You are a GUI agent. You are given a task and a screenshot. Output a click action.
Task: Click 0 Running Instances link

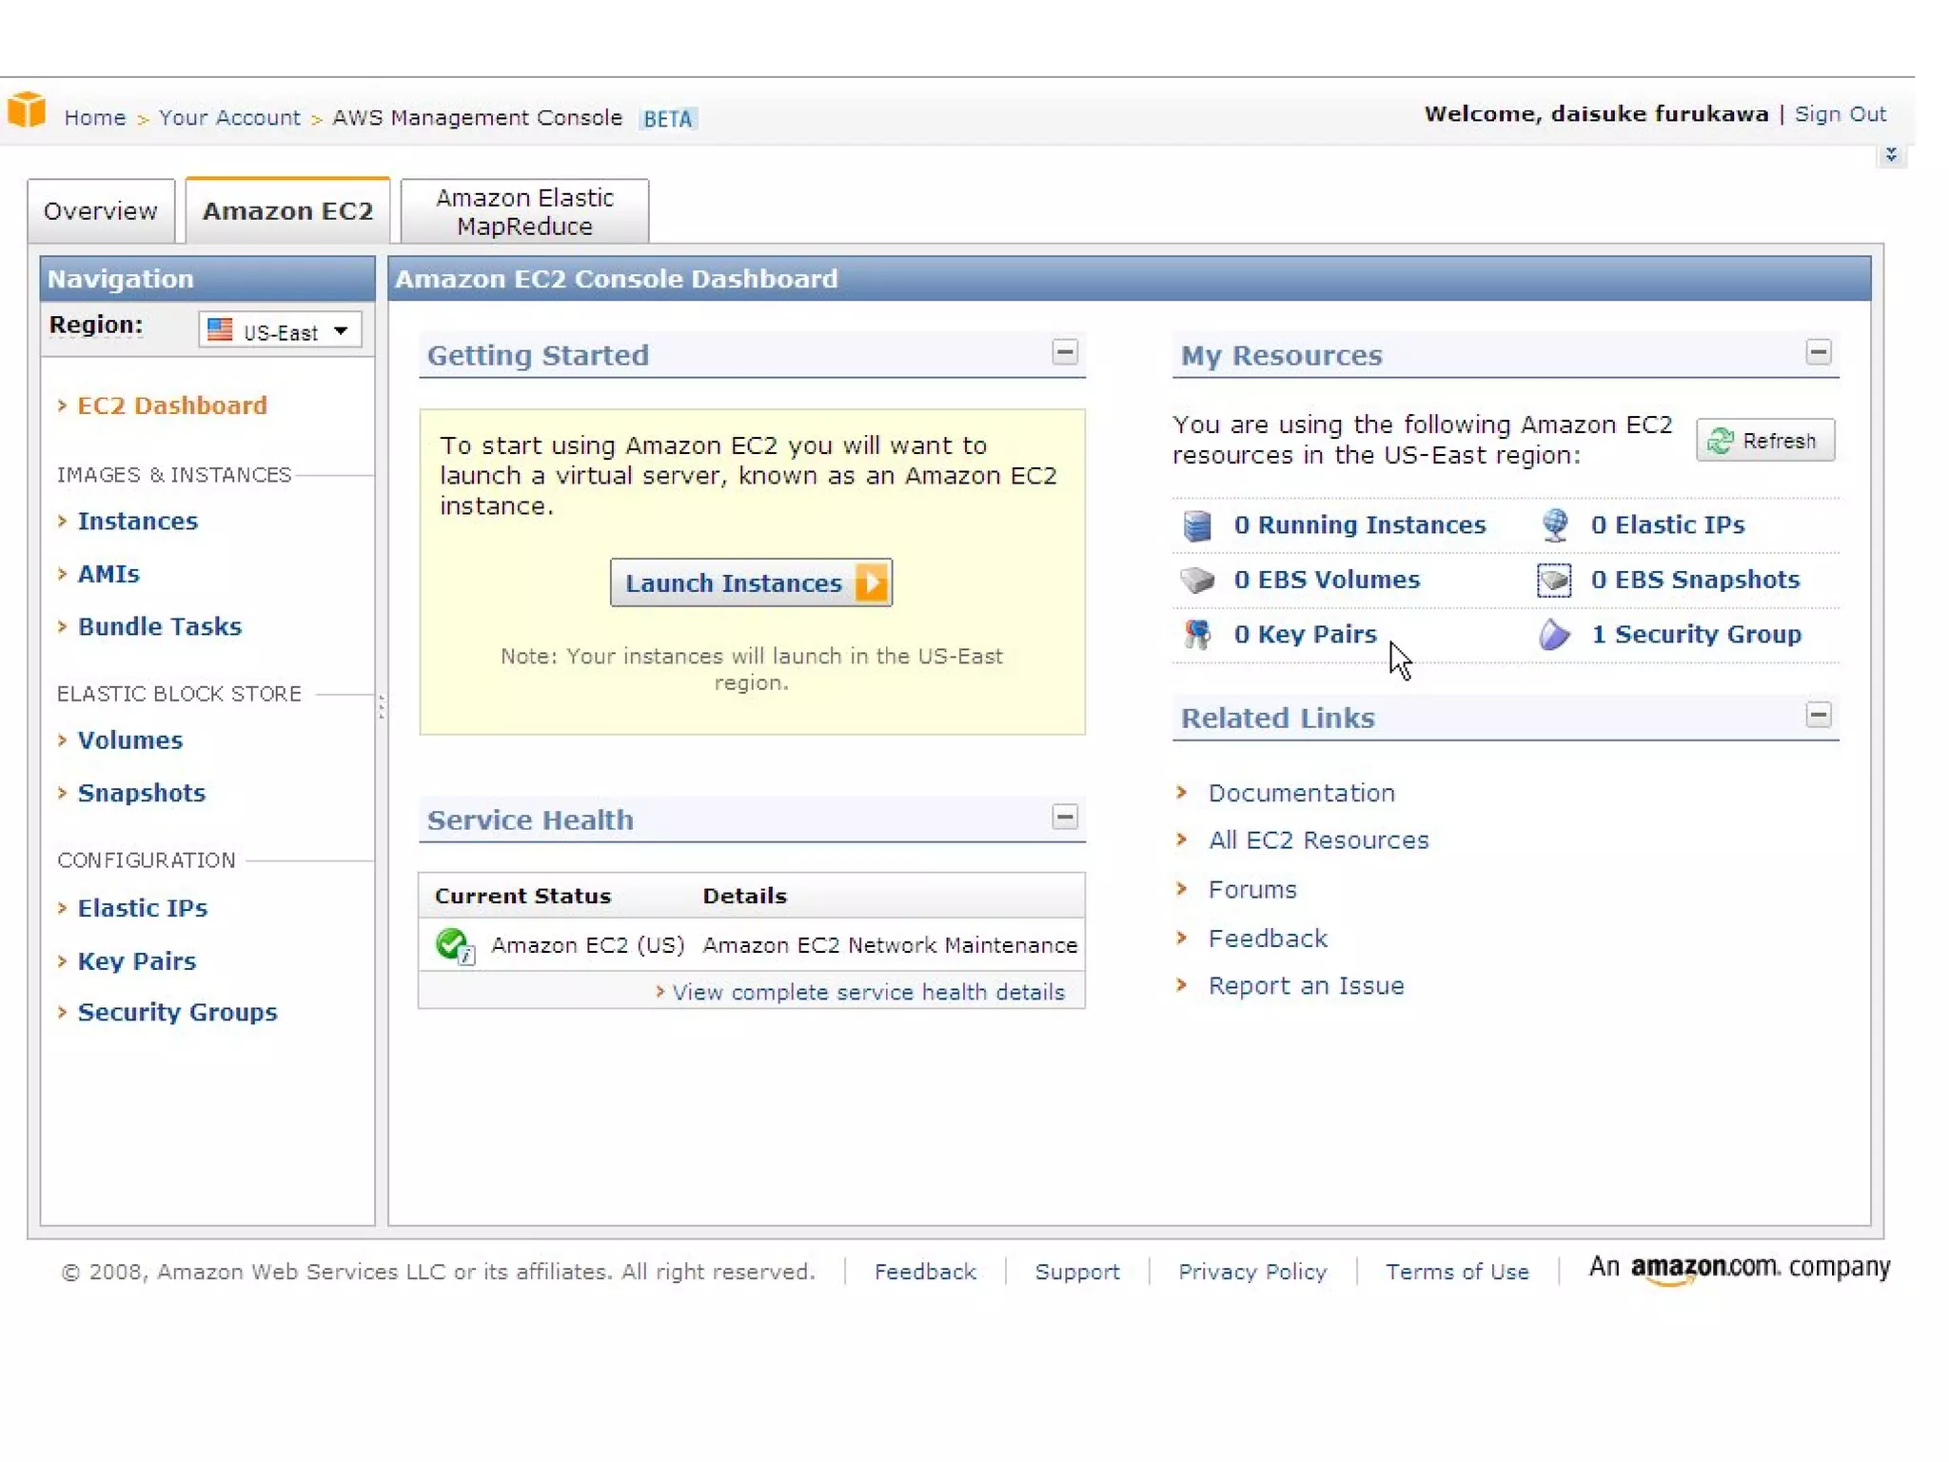tap(1359, 524)
